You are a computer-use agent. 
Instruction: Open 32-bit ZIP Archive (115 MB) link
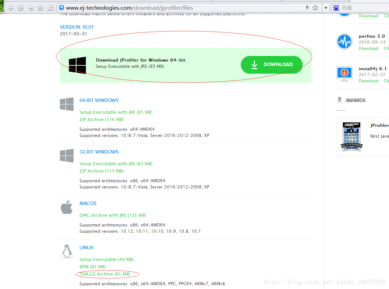tap(102, 171)
